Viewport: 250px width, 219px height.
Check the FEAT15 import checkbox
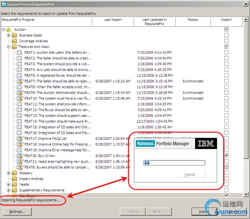(226, 127)
